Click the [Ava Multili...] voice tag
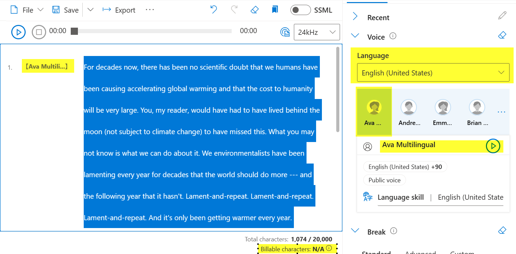Viewport: 516px width, 254px height. pos(48,67)
